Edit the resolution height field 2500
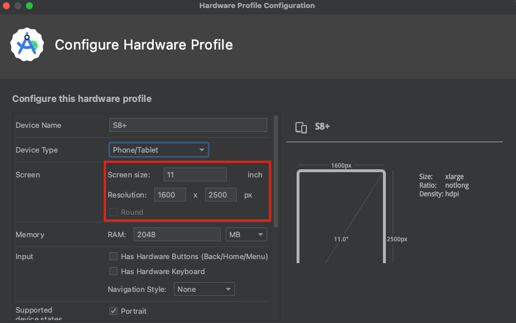Viewport: 516px width, 323px height. tap(221, 195)
